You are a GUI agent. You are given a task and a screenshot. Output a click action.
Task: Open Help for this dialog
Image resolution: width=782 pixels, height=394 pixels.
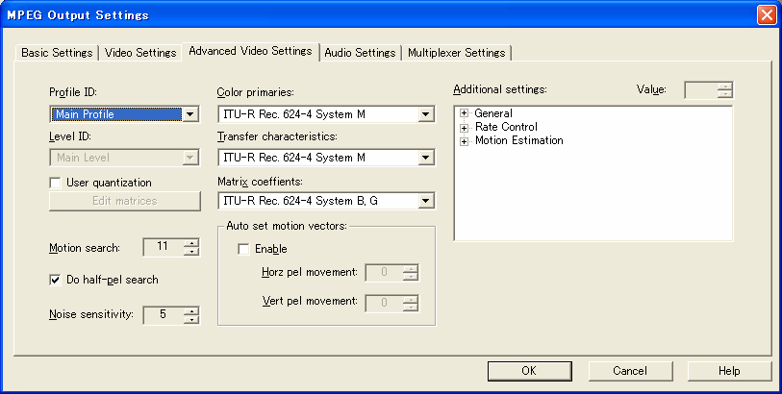(728, 371)
